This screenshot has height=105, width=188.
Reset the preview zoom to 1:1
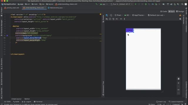point(178,90)
